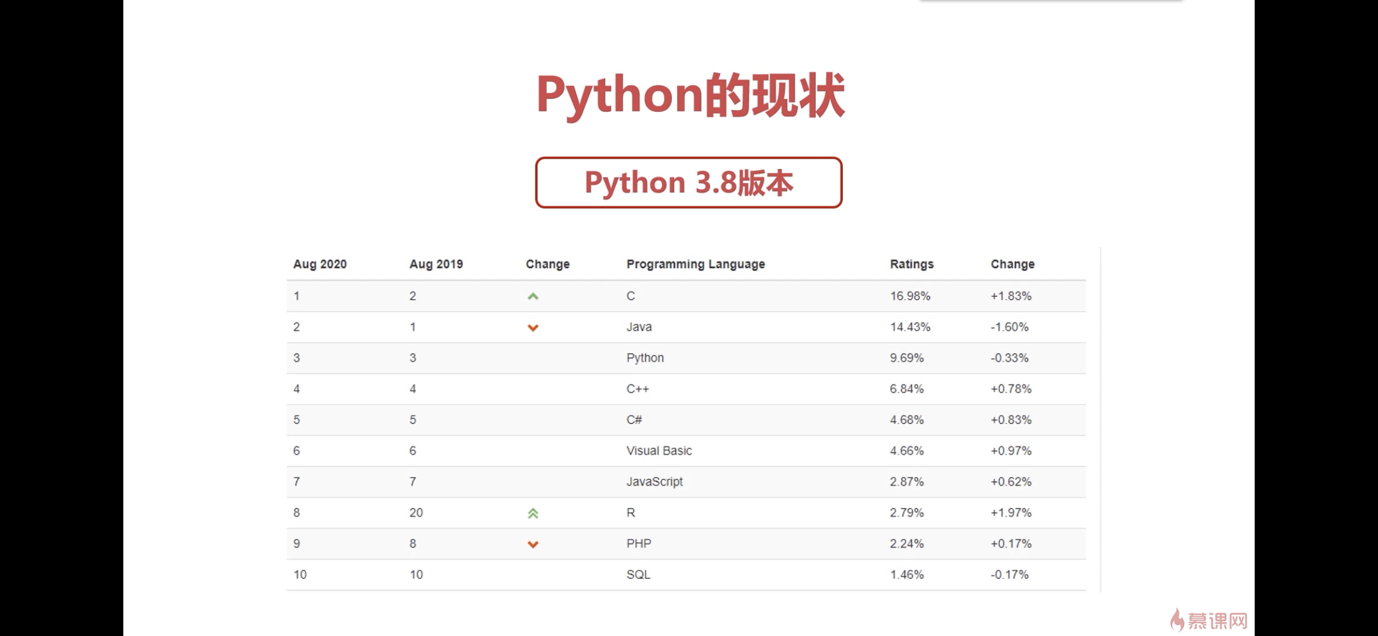Click the 2.24% rating value
The width and height of the screenshot is (1378, 636).
pos(907,543)
